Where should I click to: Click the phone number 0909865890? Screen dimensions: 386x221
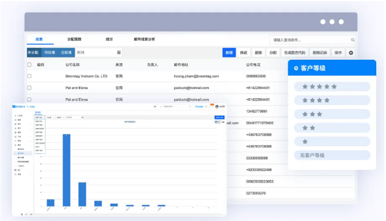256,76
